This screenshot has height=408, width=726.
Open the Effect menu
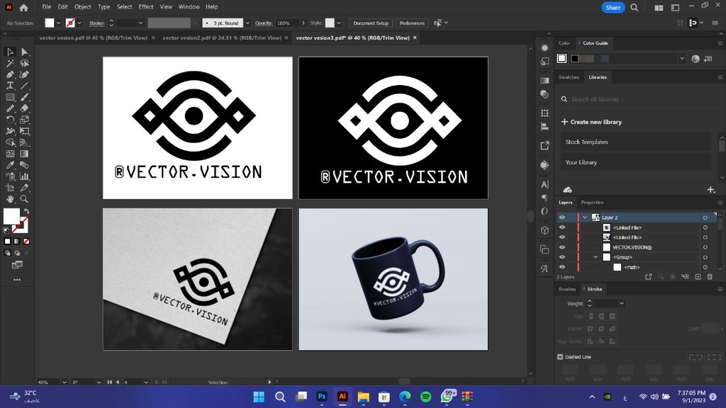coord(146,7)
